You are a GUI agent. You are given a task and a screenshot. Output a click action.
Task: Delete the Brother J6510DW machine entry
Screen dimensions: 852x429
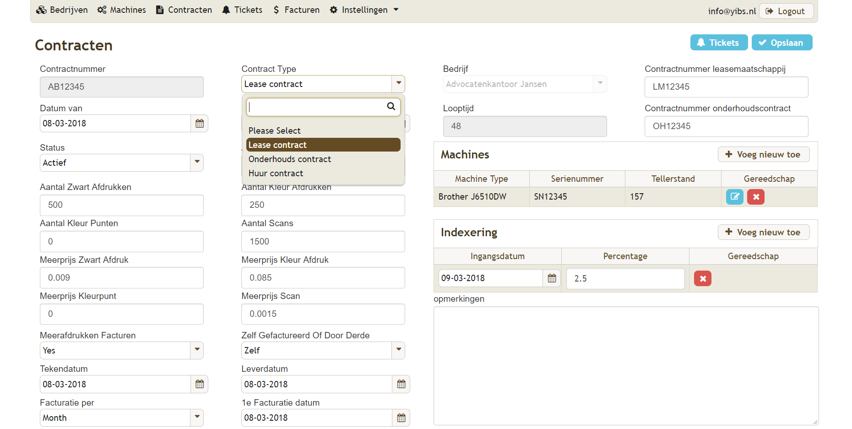[x=755, y=196]
